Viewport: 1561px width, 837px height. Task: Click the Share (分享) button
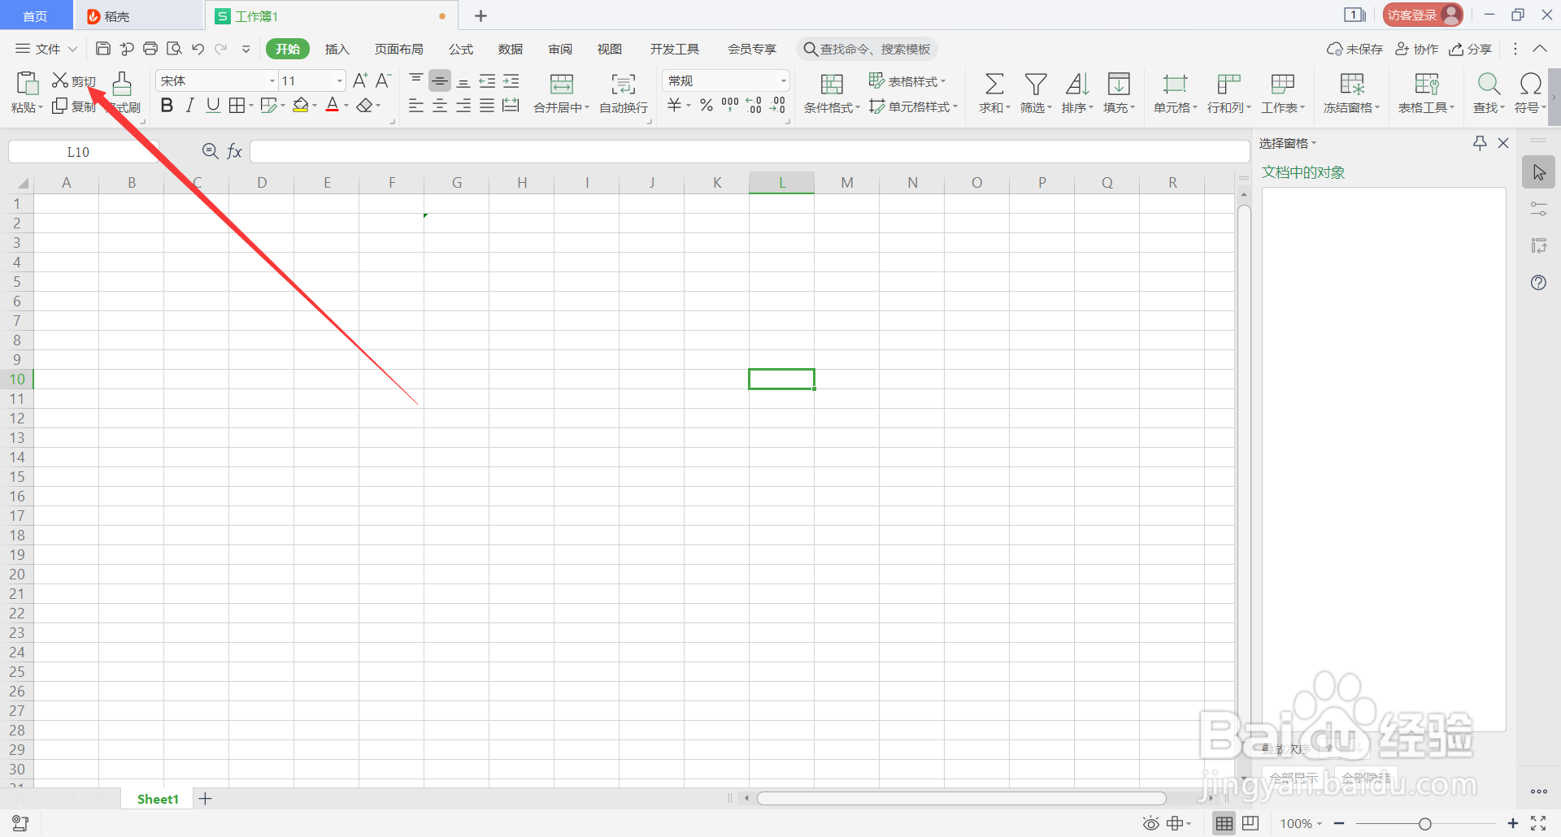click(x=1471, y=49)
